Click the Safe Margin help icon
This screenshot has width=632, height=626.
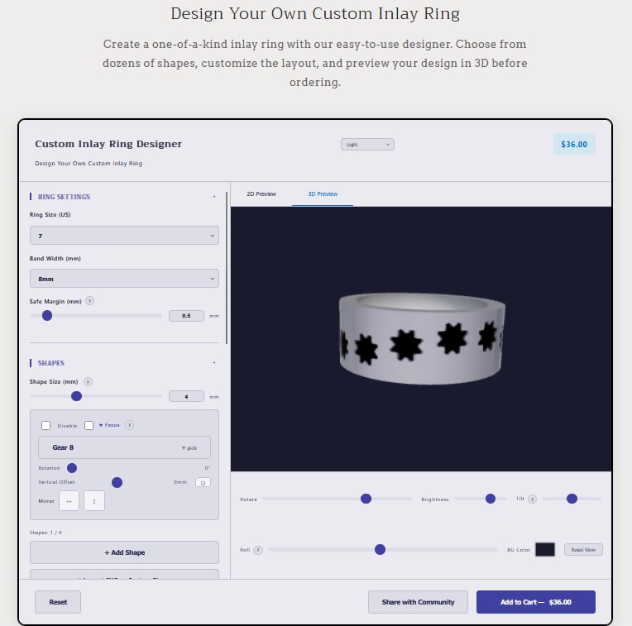pyautogui.click(x=89, y=301)
